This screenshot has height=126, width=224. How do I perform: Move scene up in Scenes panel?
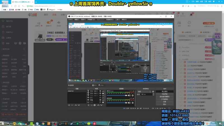coord(76,105)
